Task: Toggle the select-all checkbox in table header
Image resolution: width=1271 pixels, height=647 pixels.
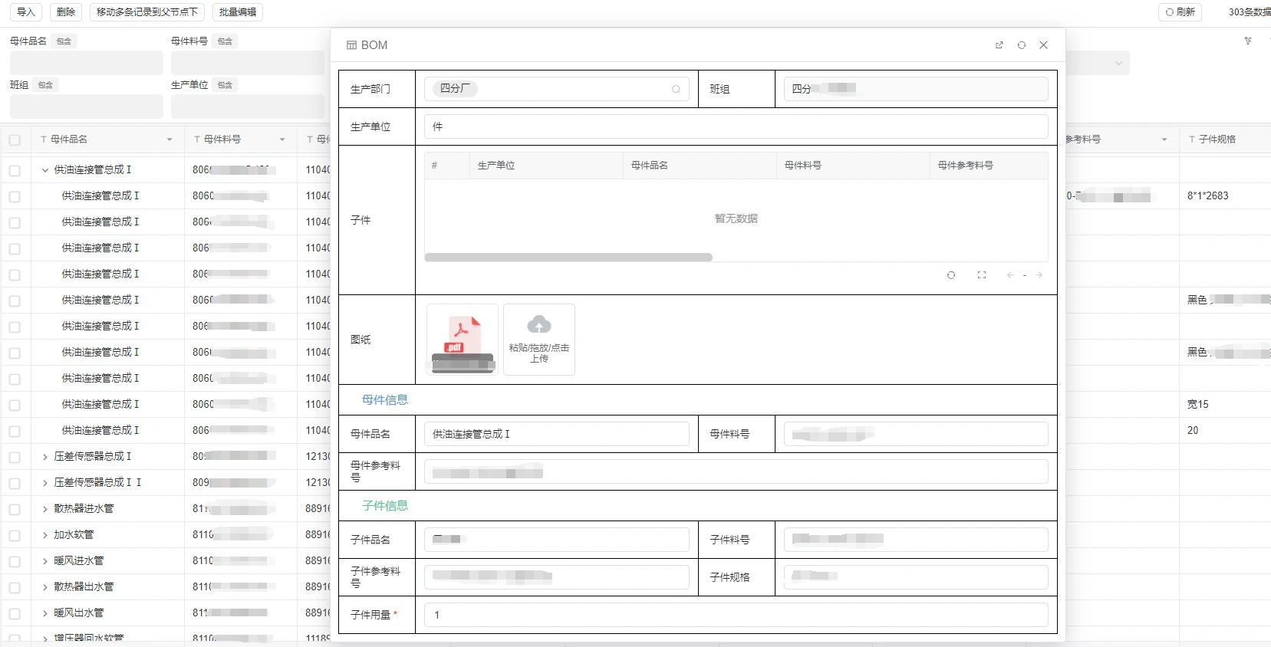Action: 15,140
